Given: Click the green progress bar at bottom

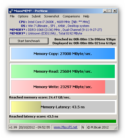Looking at the screenshot, I should coord(63,121).
